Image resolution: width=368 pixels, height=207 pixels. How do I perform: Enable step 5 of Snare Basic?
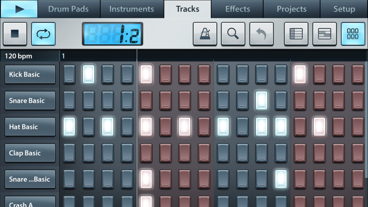click(146, 100)
